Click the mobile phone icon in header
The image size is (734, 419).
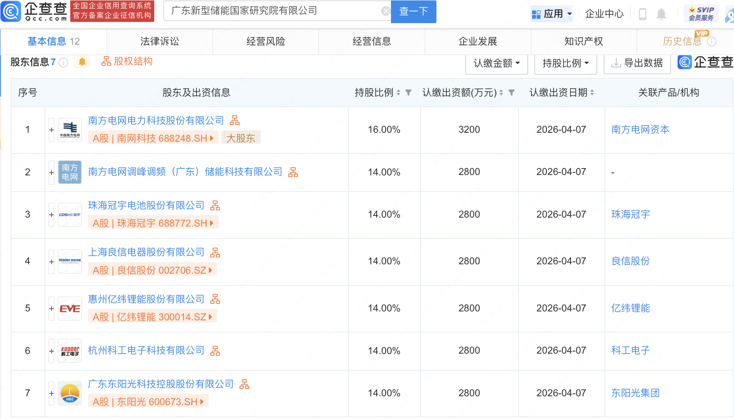click(x=642, y=14)
